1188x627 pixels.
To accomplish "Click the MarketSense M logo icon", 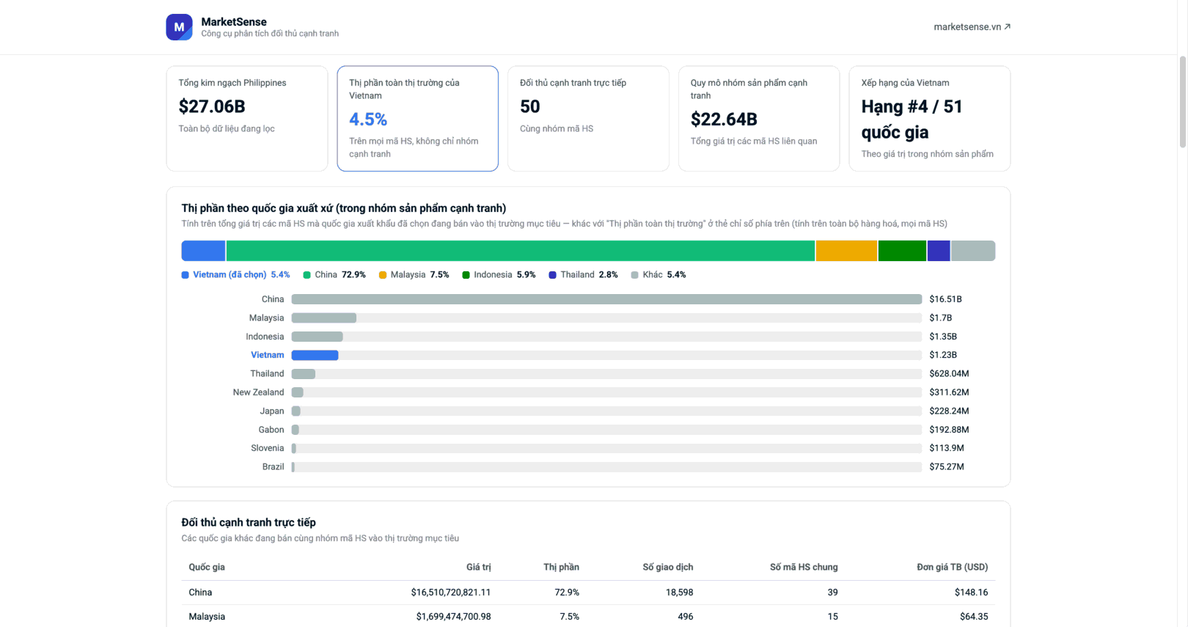I will point(179,27).
